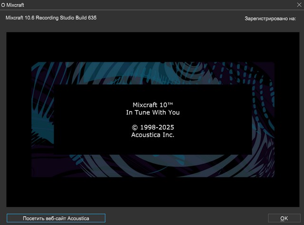Image resolution: width=304 pixels, height=225 pixels.
Task: Click the 'Зарегистрировано на:' label
Action: [x=269, y=18]
